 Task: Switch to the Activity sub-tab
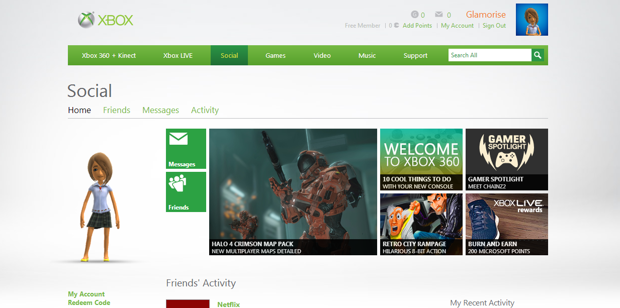[x=205, y=110]
